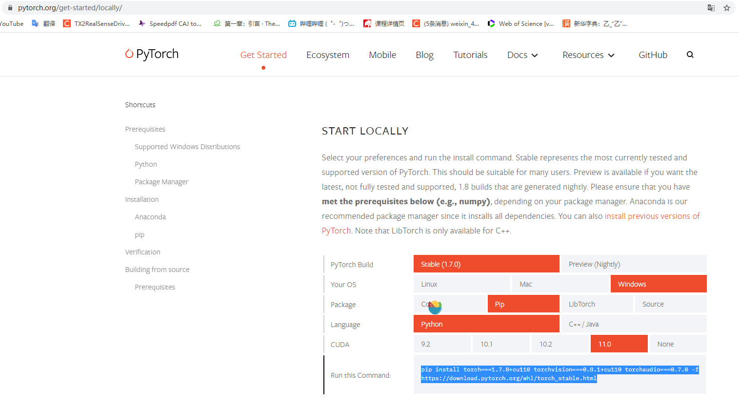The height and width of the screenshot is (407, 739).
Task: Click the Run this Command label
Action: 360,375
